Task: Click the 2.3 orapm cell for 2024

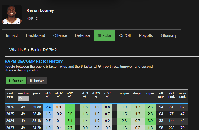Action: pos(124,121)
